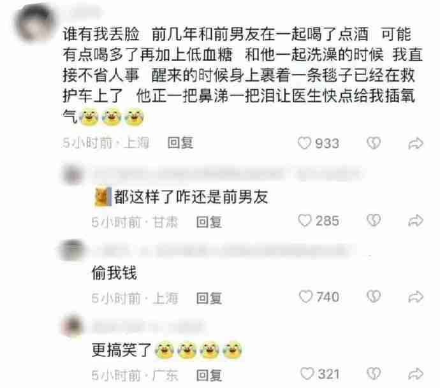Image resolution: width=440 pixels, height=388 pixels.
Task: Open avatar of the '偷我钱' replier
Action: [x=71, y=250]
